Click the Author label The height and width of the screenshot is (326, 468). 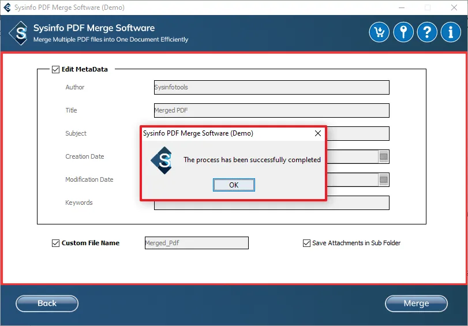tap(75, 87)
